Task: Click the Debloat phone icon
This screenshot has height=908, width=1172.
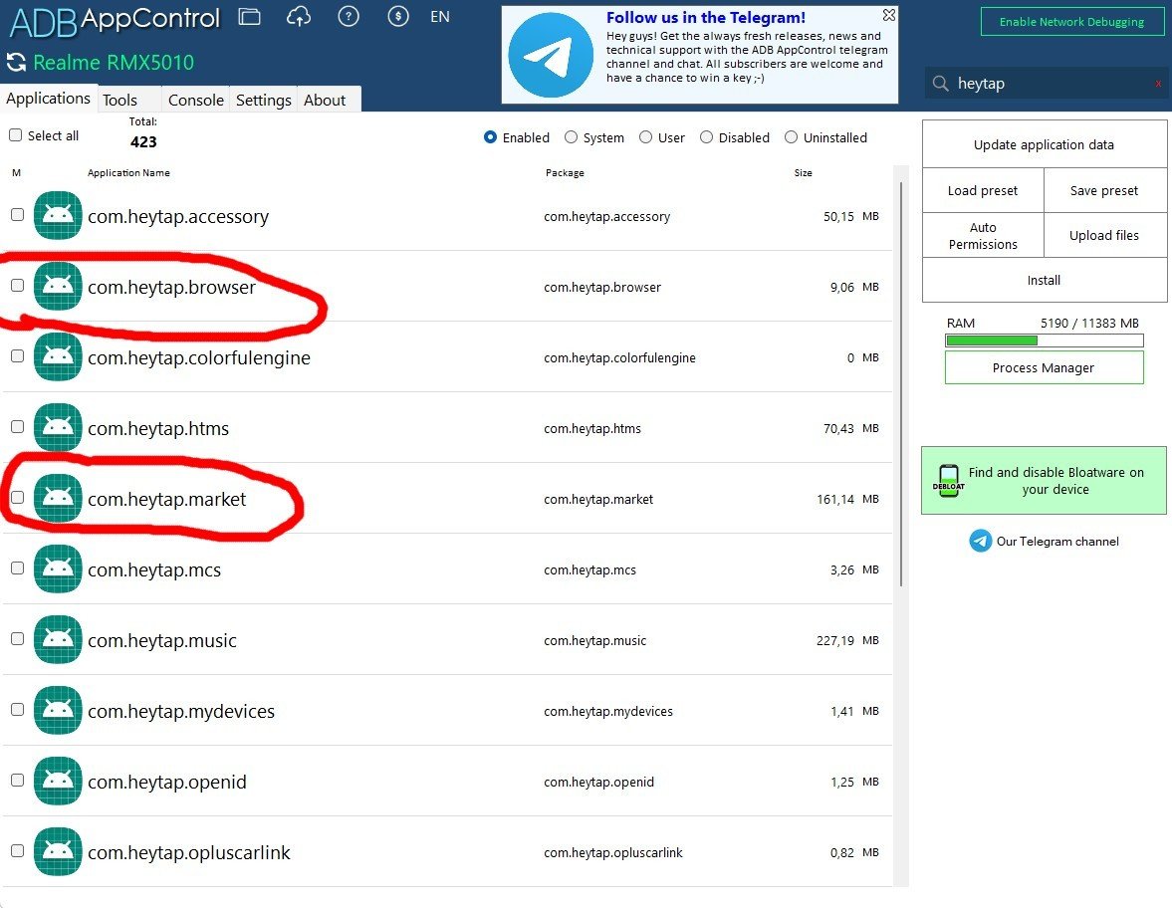Action: tap(949, 481)
